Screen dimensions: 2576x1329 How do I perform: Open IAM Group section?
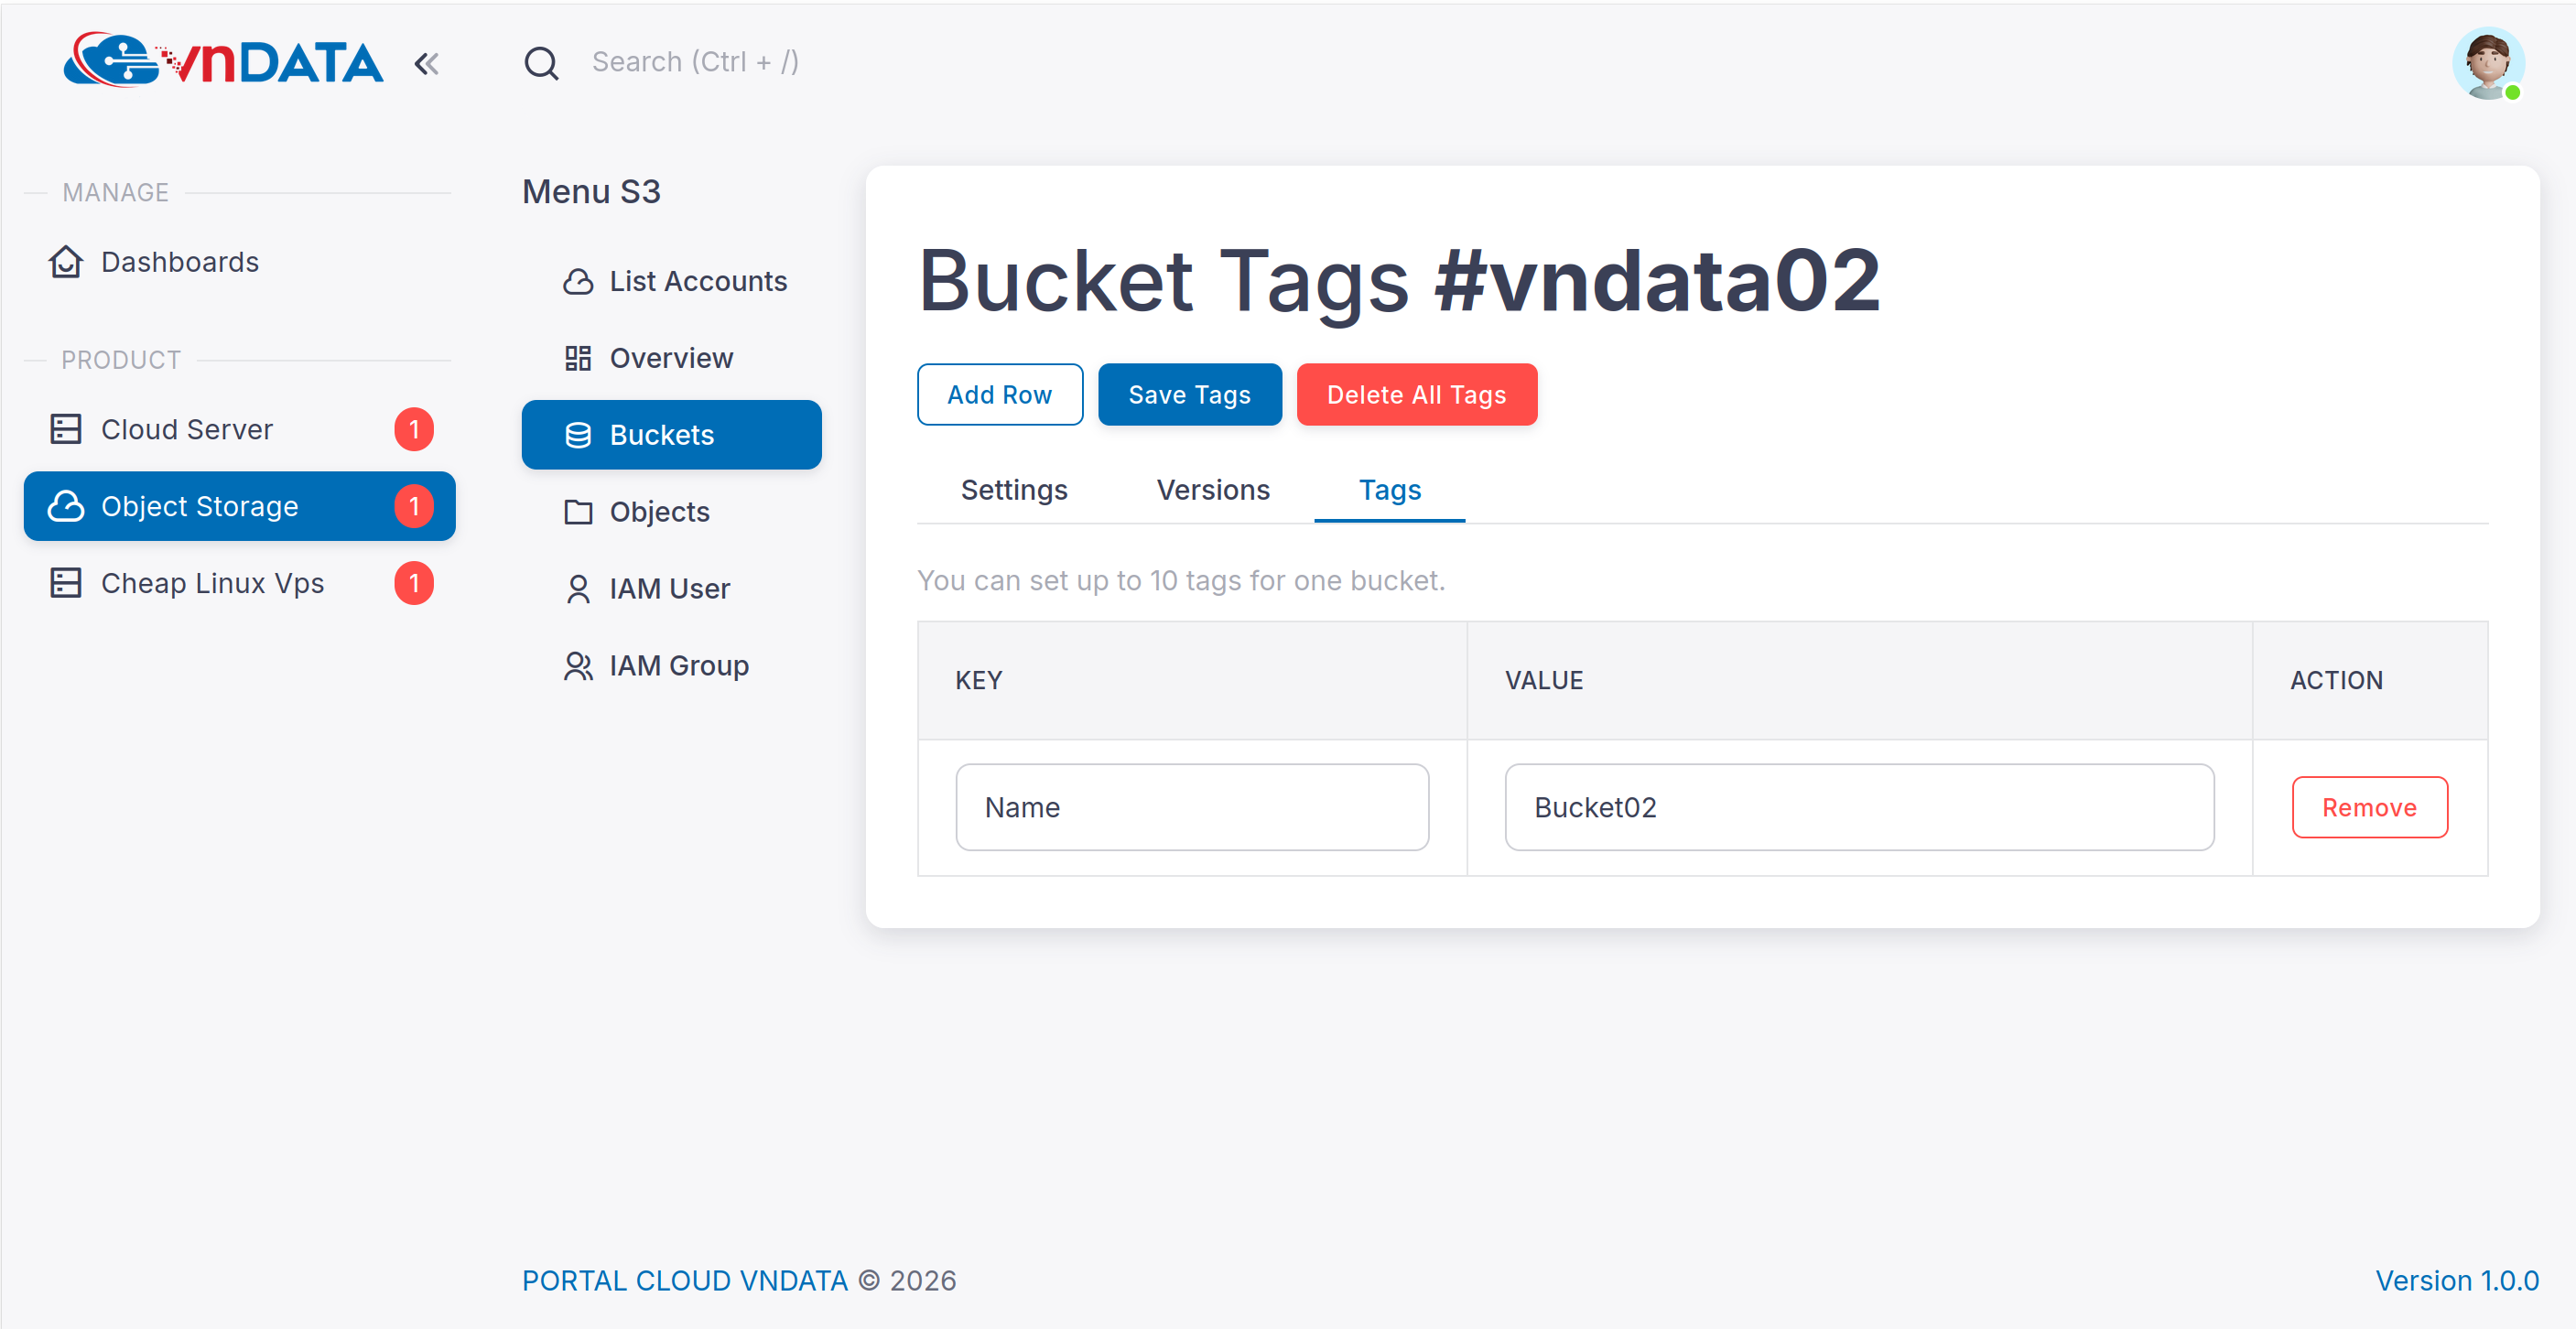(678, 666)
